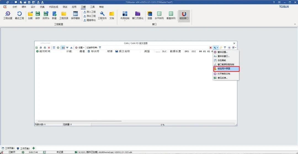Switch to the 工具 ribbon tab
298x154 pixels.
click(92, 7)
